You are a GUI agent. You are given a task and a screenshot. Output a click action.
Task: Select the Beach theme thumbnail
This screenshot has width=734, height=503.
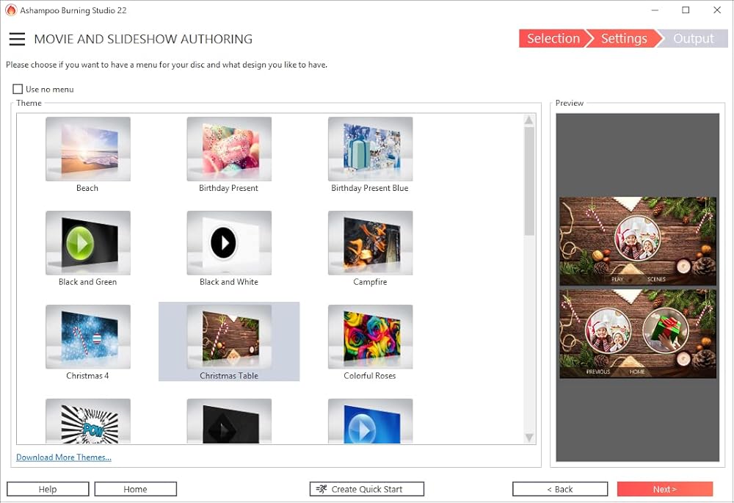(88, 149)
